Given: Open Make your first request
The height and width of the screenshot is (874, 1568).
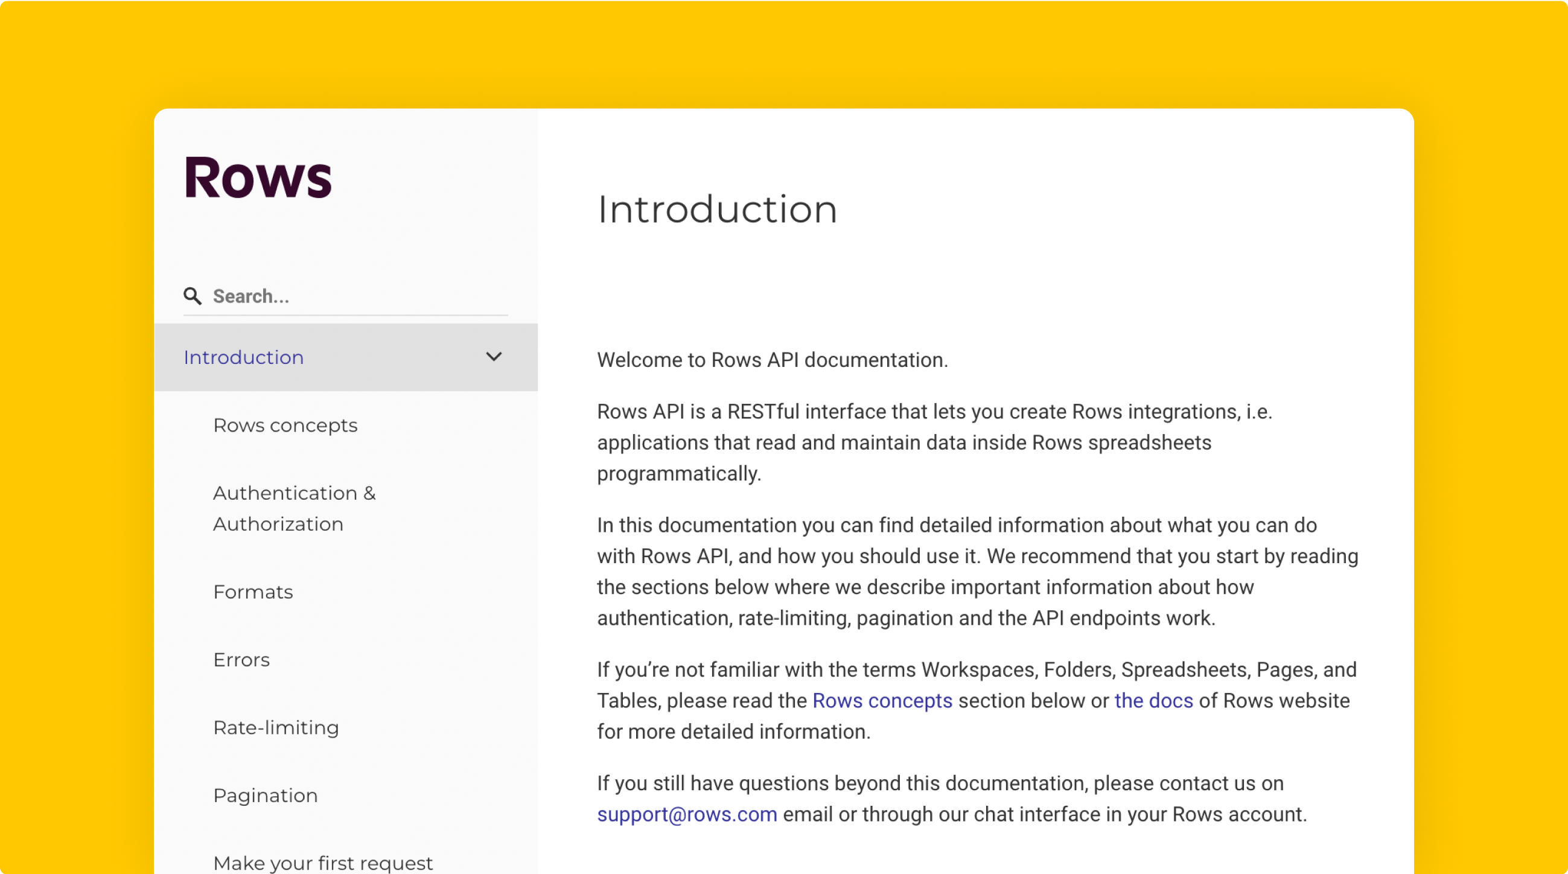Looking at the screenshot, I should pyautogui.click(x=323, y=863).
